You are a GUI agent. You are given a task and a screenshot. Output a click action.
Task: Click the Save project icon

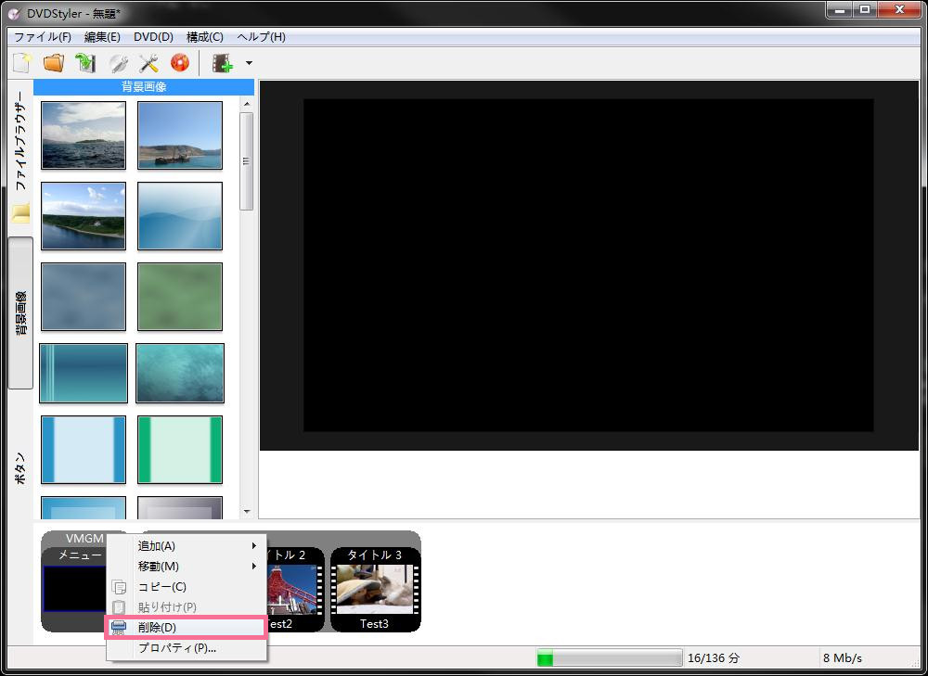click(x=85, y=63)
